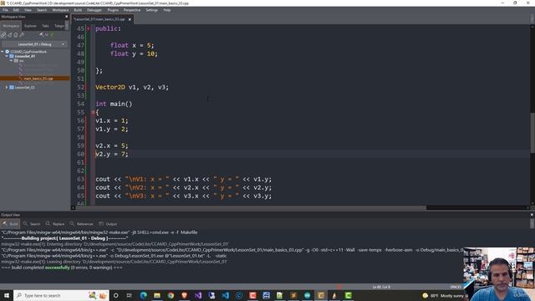Click the wrench settings icon in workspace toolbar
Viewport: 535px width, 301px height.
point(22,35)
